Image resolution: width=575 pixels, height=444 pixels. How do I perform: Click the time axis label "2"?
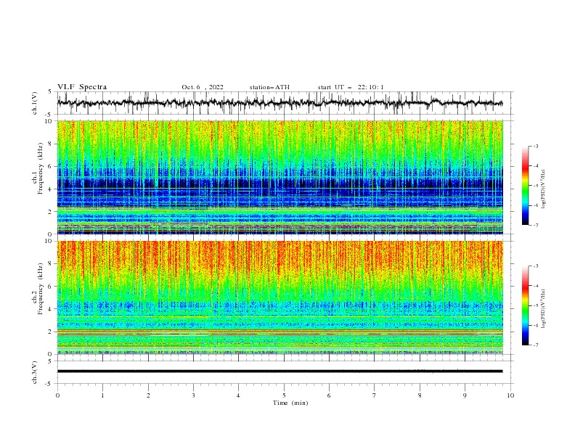148,395
